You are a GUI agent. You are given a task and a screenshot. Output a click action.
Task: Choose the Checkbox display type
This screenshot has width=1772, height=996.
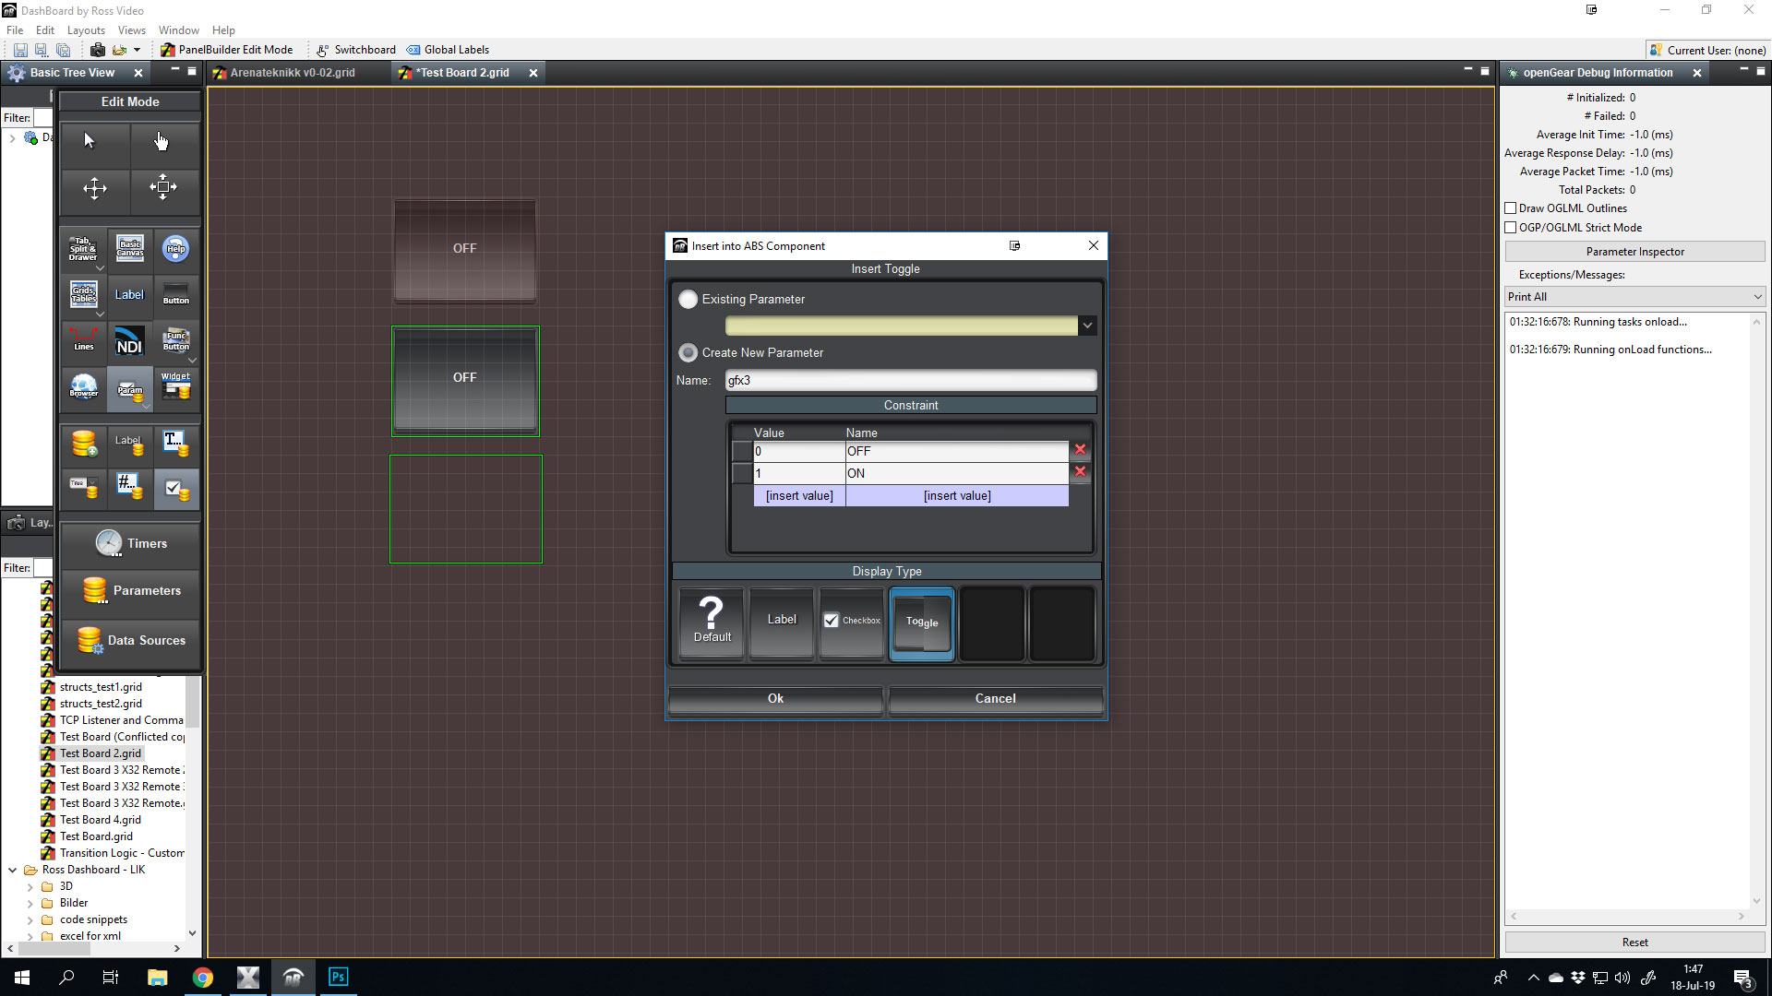[x=852, y=622]
